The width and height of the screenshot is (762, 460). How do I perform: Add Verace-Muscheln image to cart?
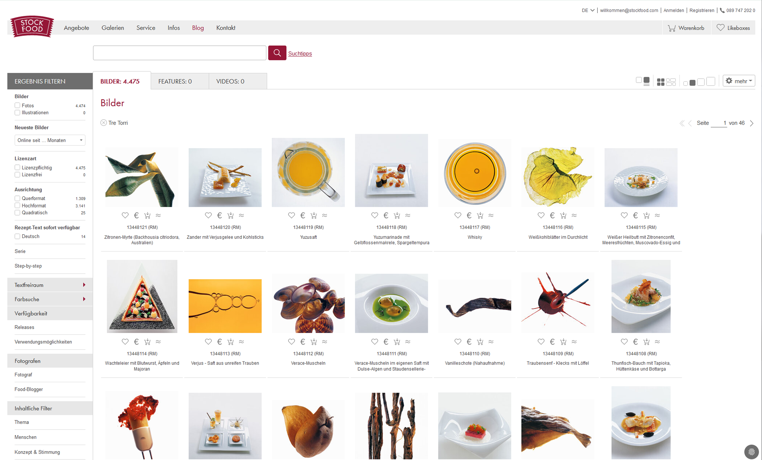click(314, 341)
